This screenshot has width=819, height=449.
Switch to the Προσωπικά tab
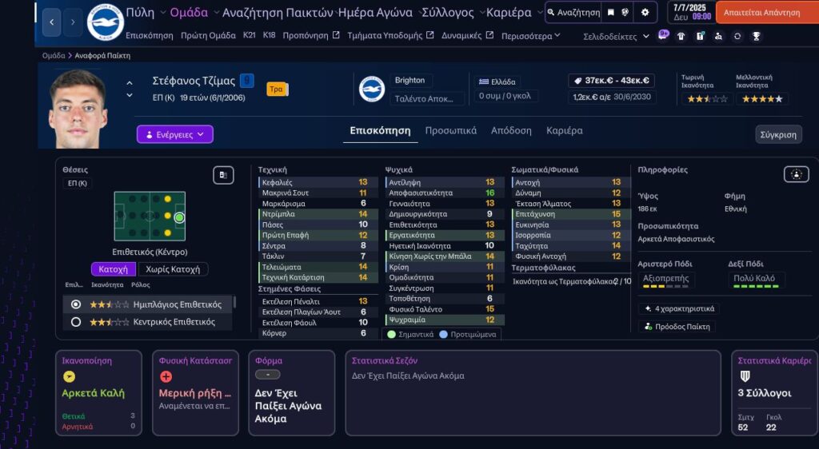click(x=450, y=131)
